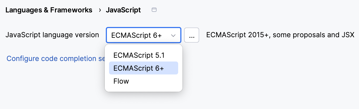Collapse the open ECMAScript version list

173,35
